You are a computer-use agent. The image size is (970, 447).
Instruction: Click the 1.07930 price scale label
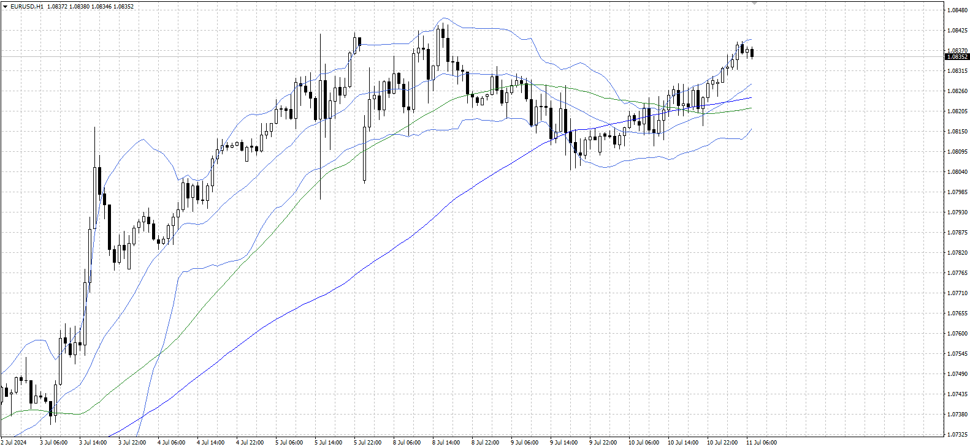958,212
